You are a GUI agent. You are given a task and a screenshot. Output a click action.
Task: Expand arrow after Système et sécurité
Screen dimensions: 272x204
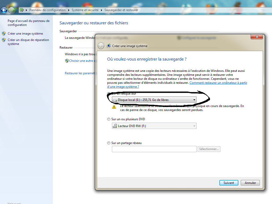[x=102, y=10]
